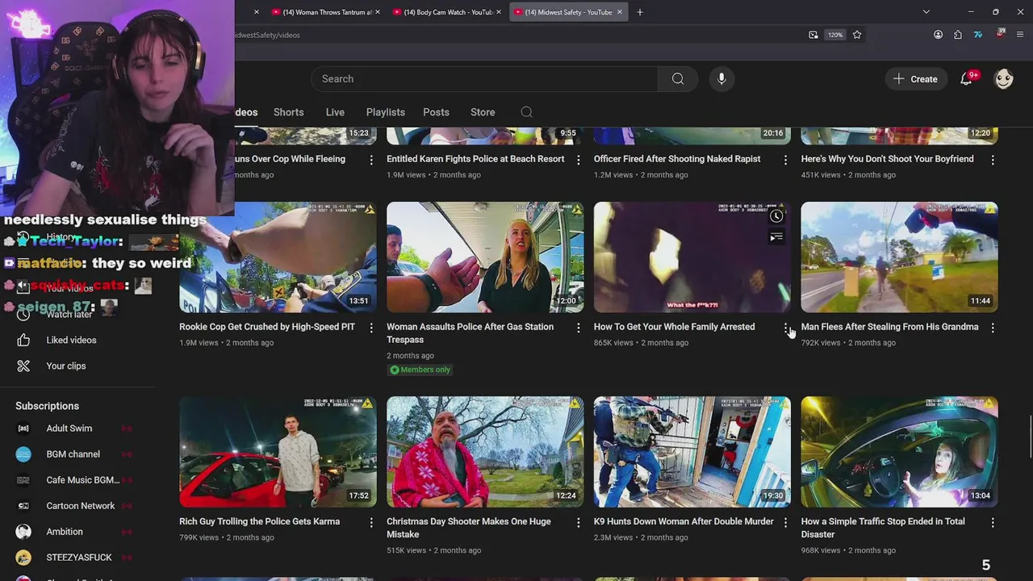The image size is (1033, 581).
Task: Bookmark page with the star icon
Action: (857, 35)
